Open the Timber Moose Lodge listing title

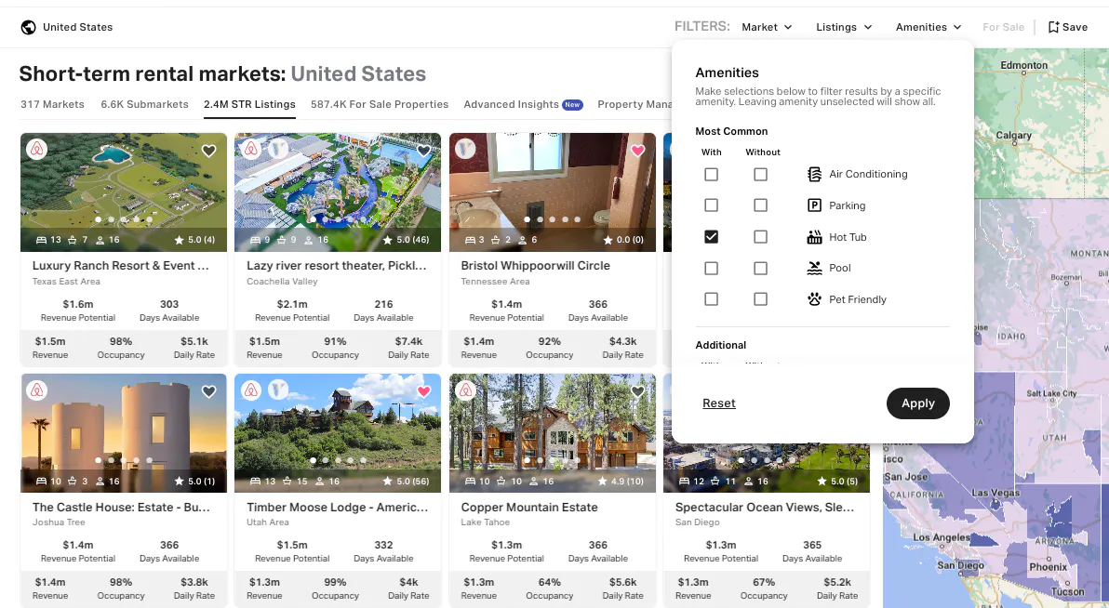(338, 507)
